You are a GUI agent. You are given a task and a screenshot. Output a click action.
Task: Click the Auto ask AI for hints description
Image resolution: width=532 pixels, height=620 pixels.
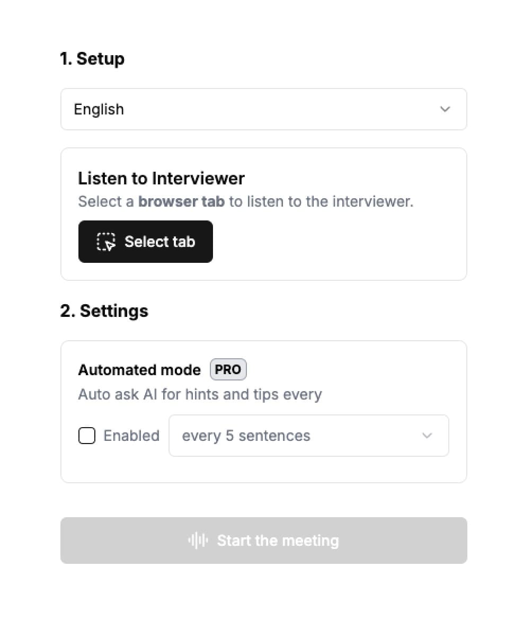pos(200,394)
